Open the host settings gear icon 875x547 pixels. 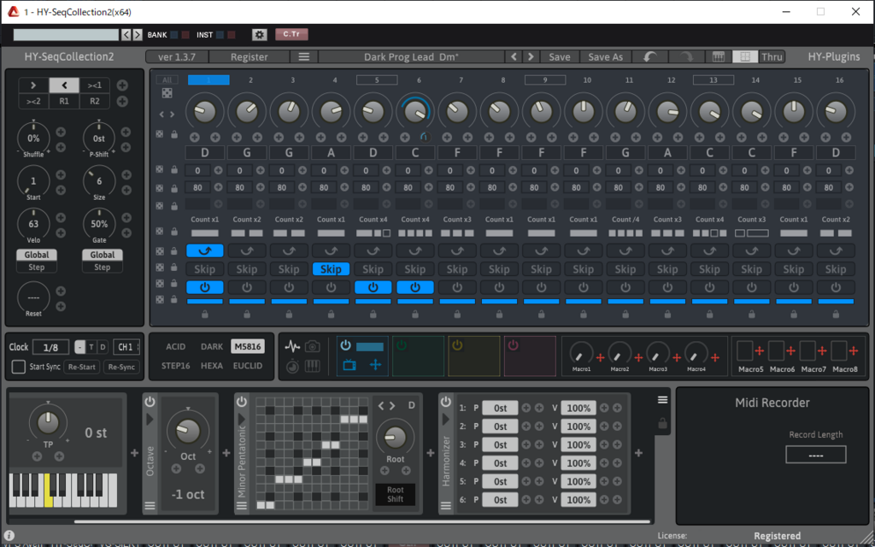259,34
